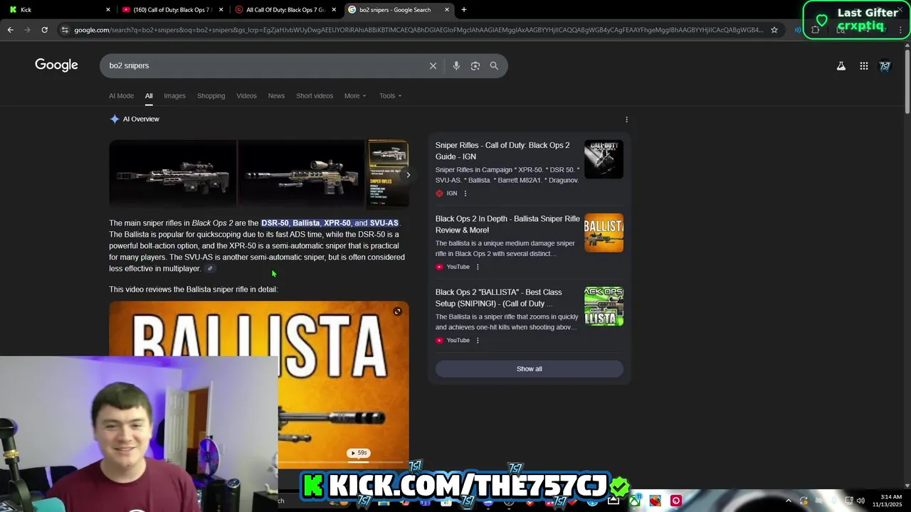911x512 pixels.
Task: Open the volume control in system tray
Action: tap(860, 501)
